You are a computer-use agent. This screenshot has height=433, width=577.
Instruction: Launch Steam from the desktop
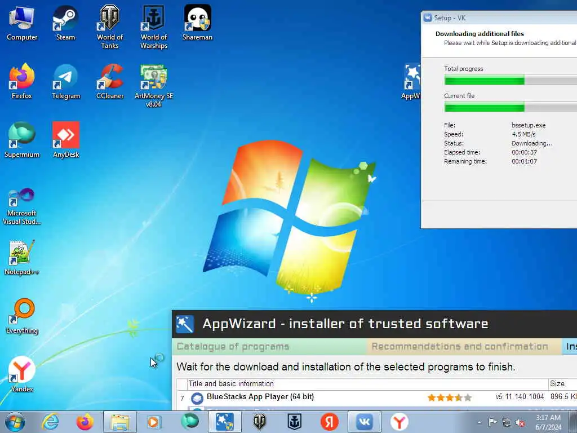click(65, 23)
